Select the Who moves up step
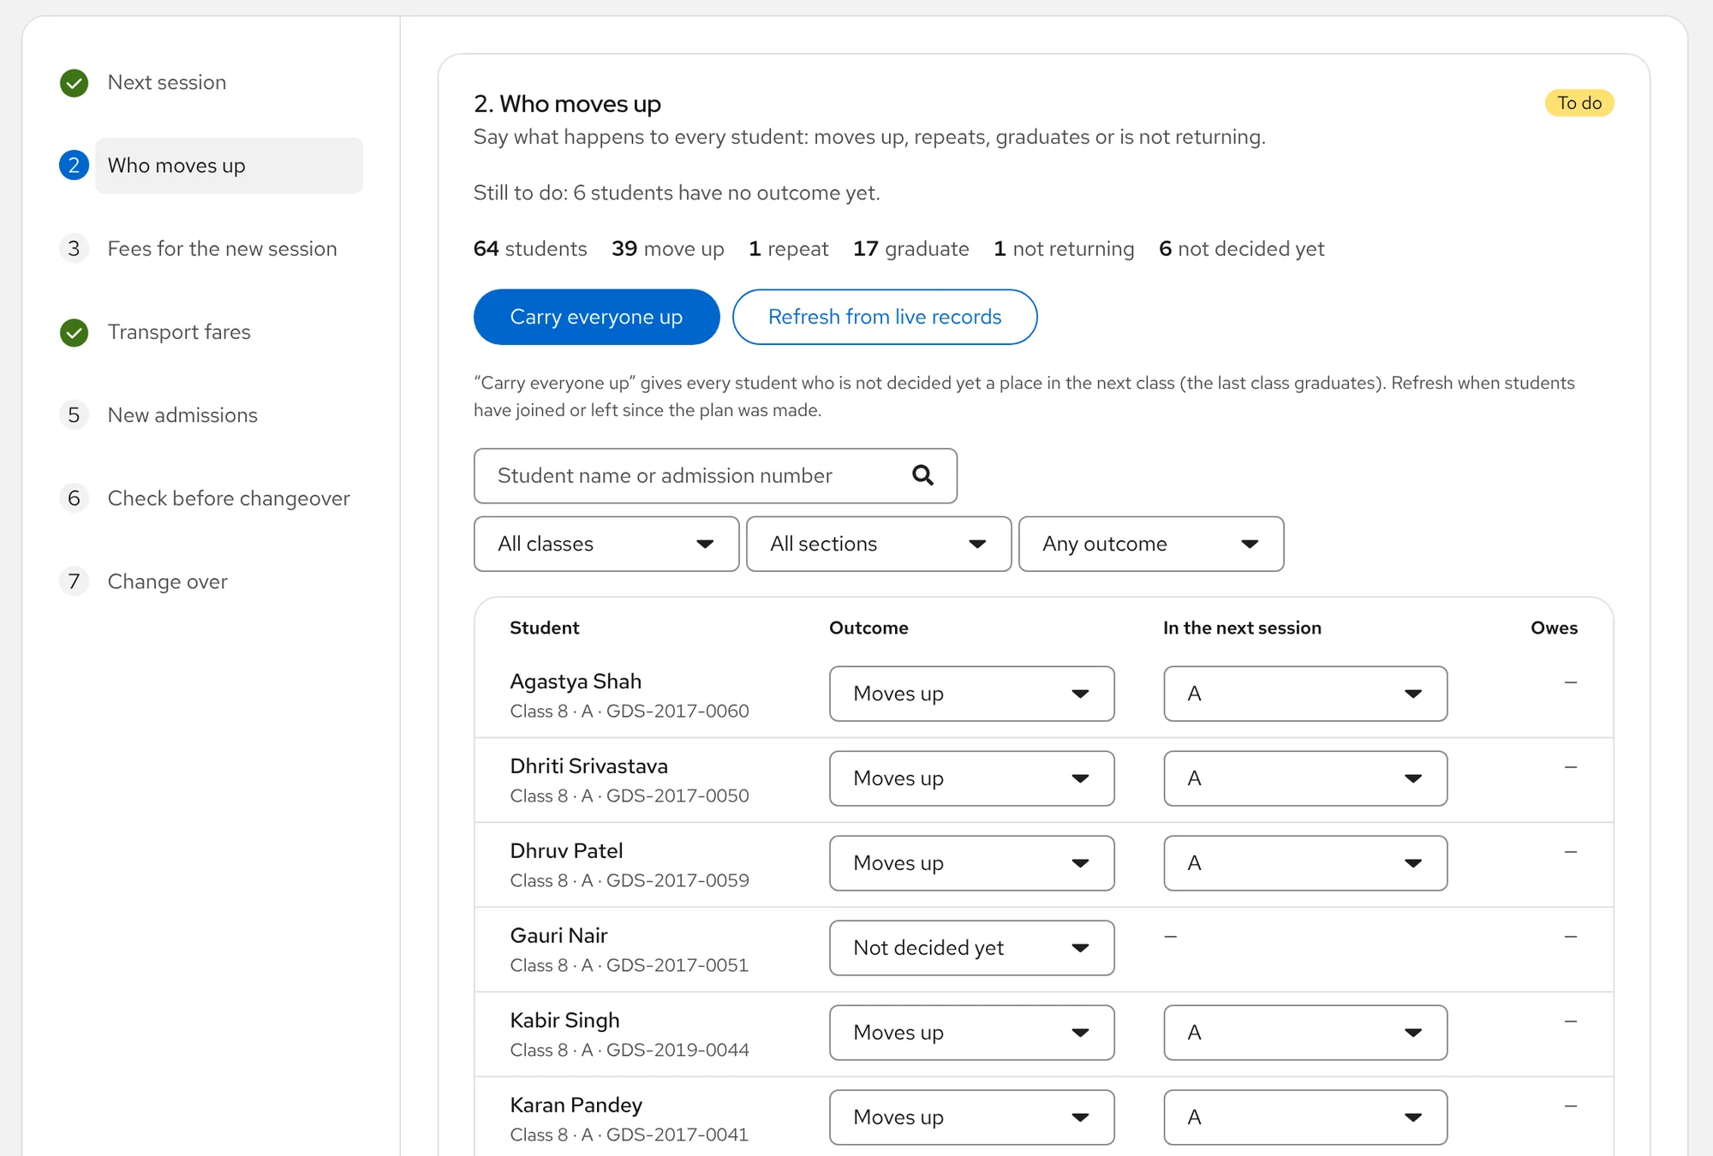Viewport: 1713px width, 1156px height. (229, 165)
